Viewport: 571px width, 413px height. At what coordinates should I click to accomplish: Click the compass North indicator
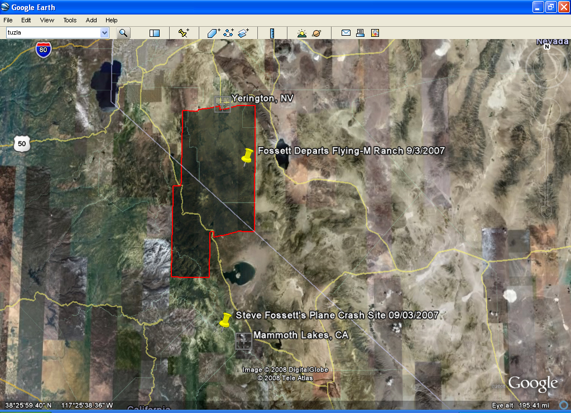[547, 47]
